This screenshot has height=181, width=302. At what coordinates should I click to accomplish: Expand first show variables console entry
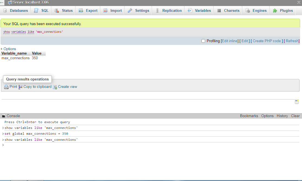point(3,128)
